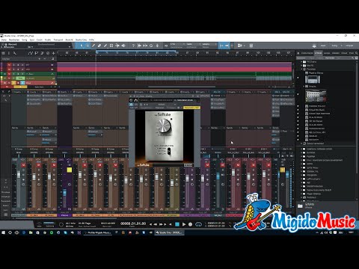Toggle monitor on the salmon track
This screenshot has width=359, height=269.
pyautogui.click(x=22, y=83)
